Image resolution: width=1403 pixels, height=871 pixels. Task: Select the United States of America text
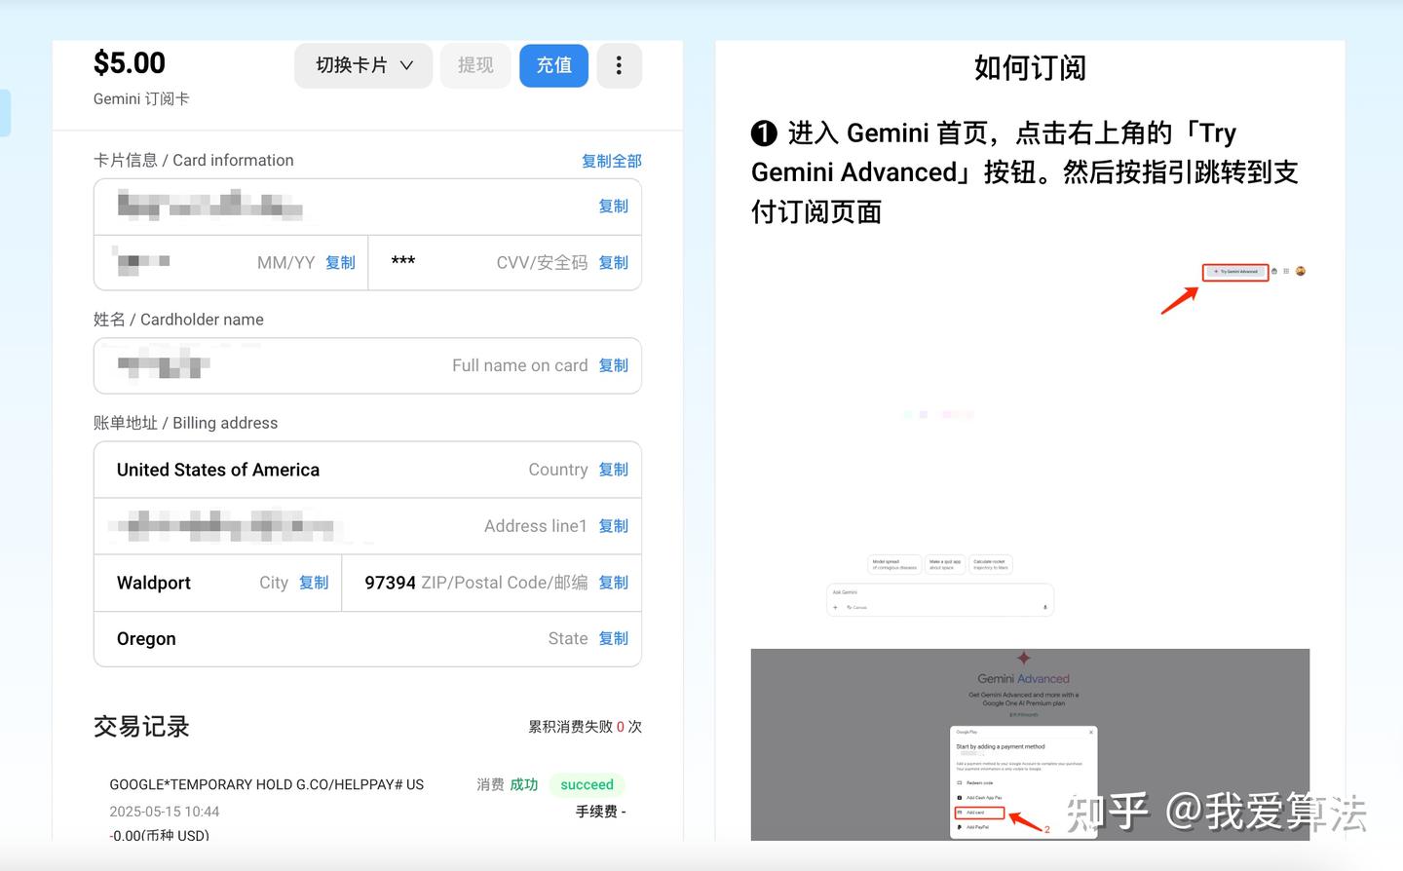coord(218,470)
